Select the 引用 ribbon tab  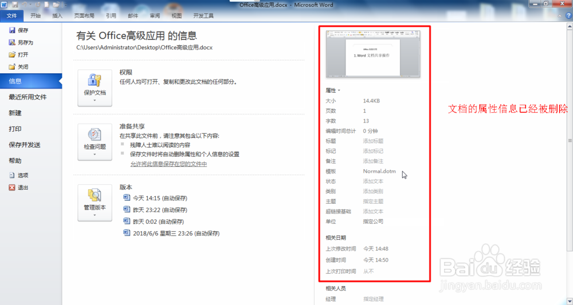coord(111,15)
